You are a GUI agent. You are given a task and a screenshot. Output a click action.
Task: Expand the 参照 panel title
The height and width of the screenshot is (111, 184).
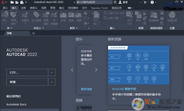(x=74, y=28)
